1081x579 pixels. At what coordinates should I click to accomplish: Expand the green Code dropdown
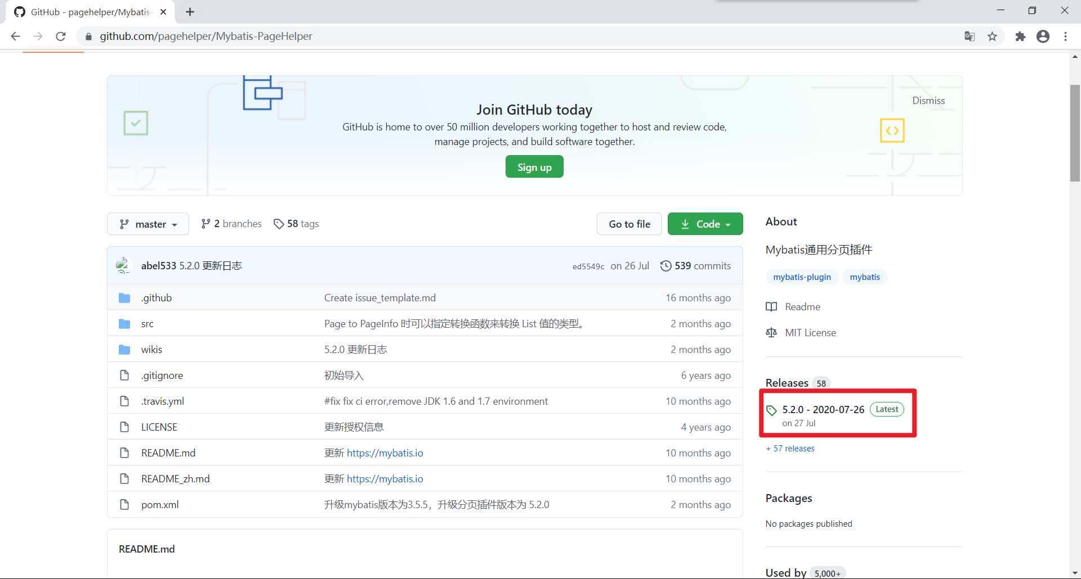tap(705, 224)
